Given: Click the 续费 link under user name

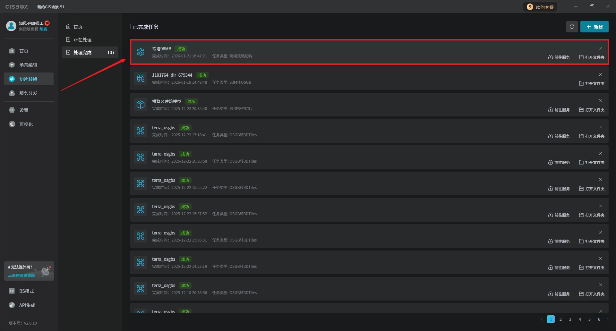Looking at the screenshot, I should [x=43, y=29].
